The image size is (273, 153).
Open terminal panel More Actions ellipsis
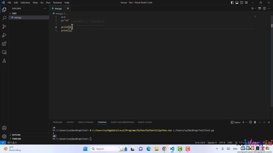click(260, 122)
